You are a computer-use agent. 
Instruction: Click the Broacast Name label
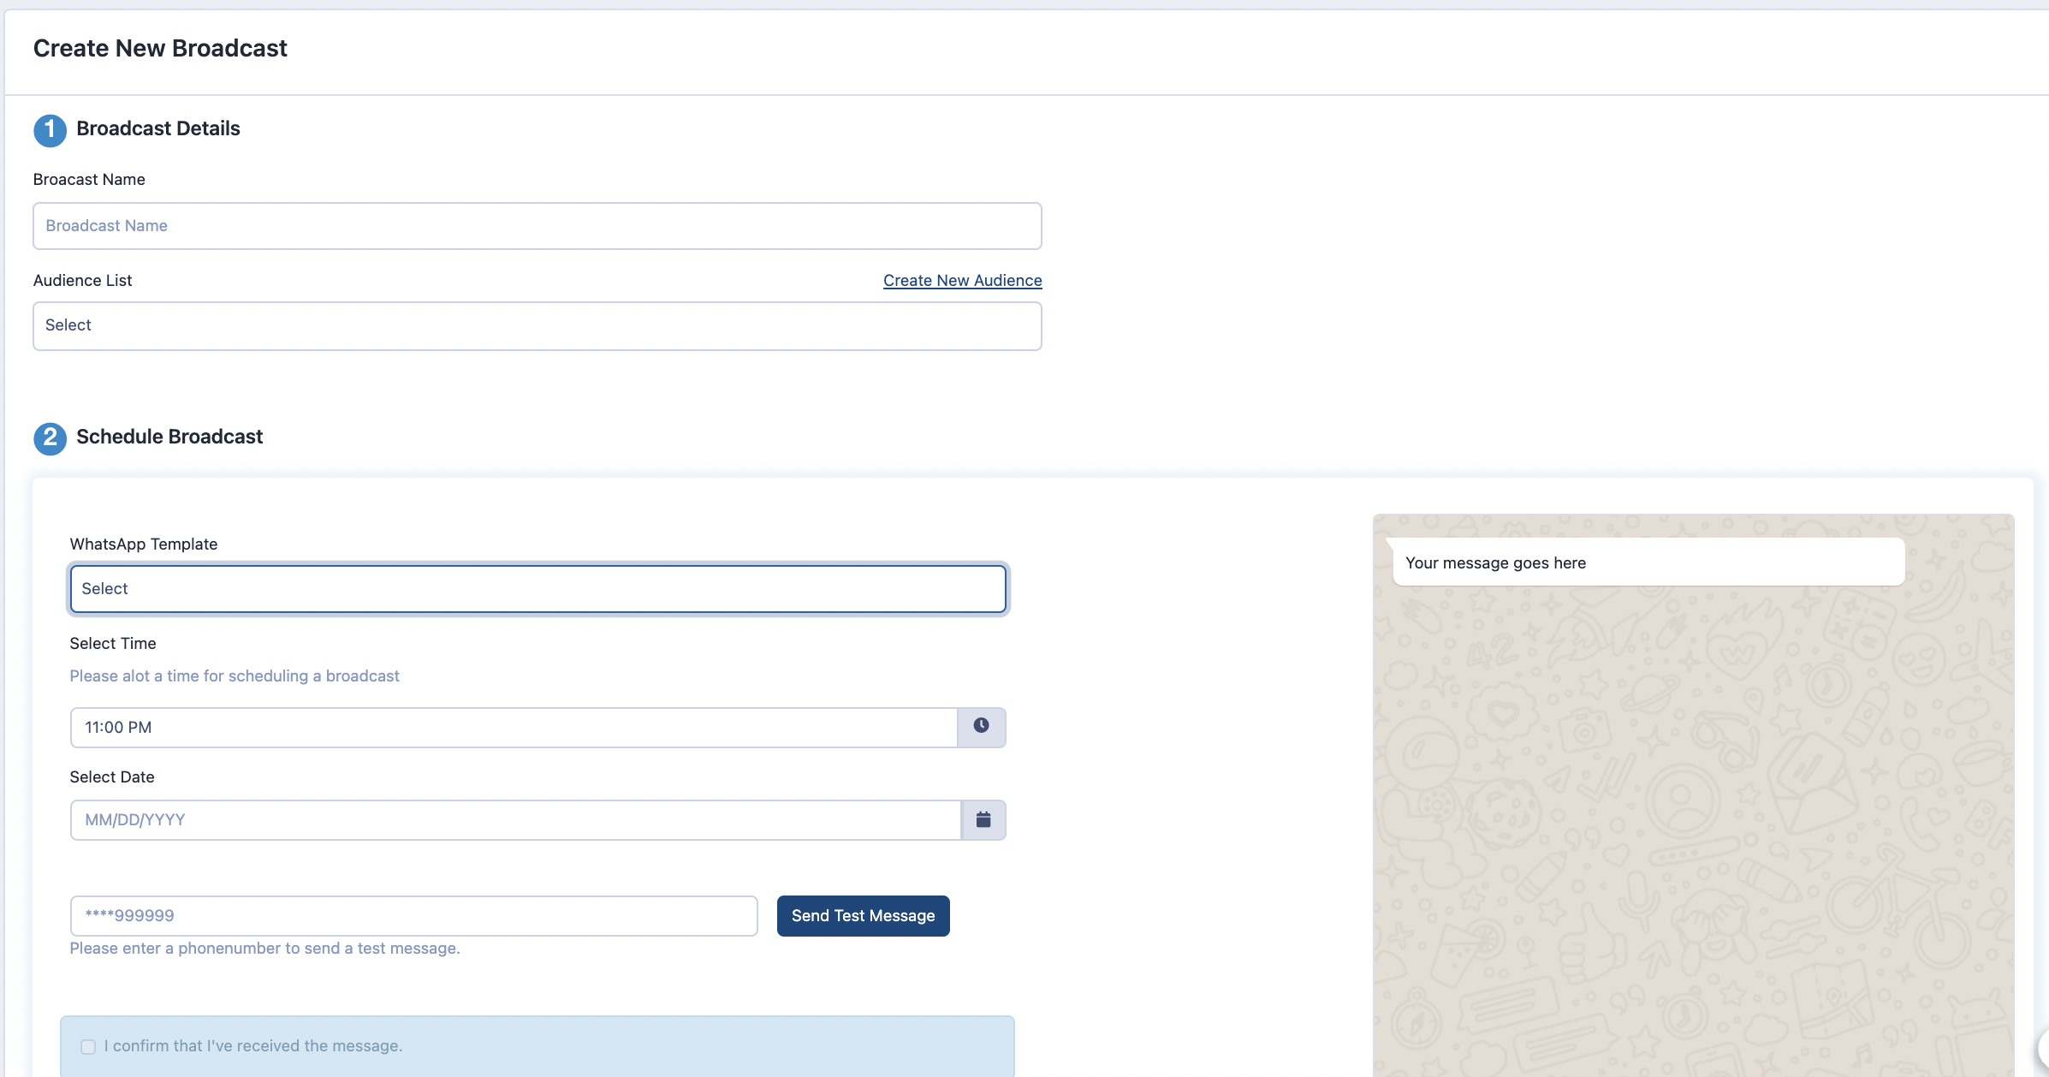[89, 179]
